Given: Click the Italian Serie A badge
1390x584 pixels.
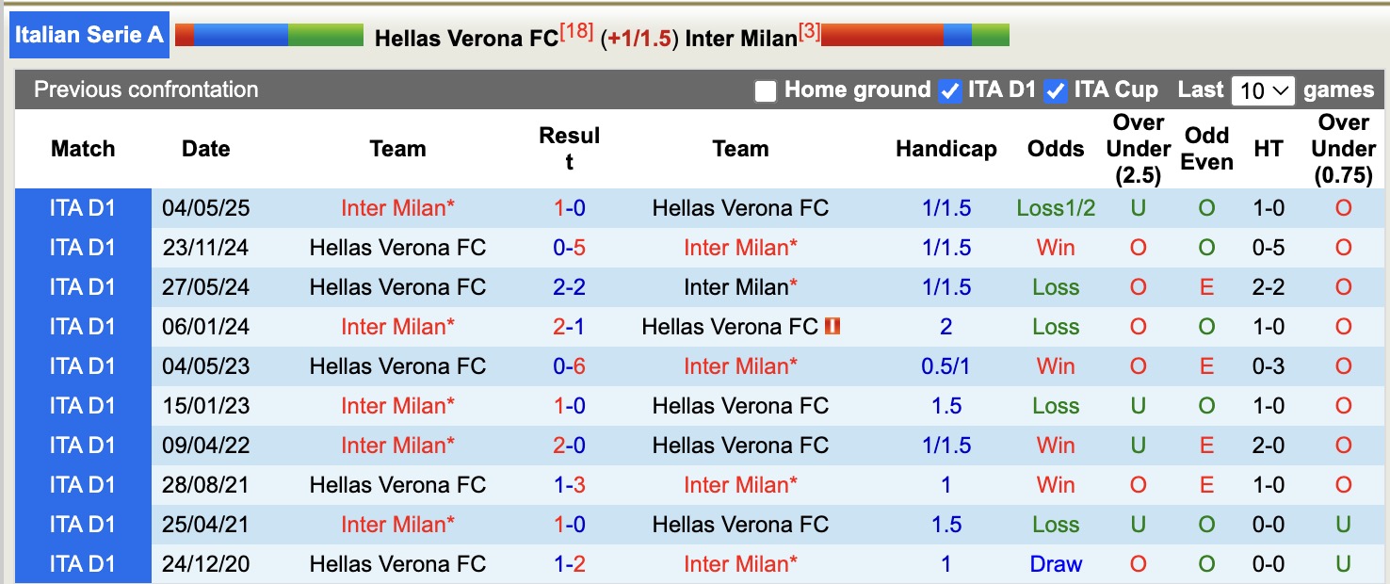Looking at the screenshot, I should click(x=89, y=34).
